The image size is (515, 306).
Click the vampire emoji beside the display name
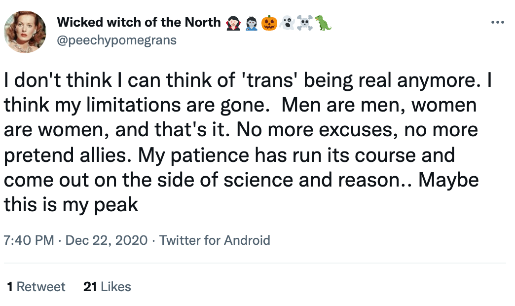pos(233,23)
